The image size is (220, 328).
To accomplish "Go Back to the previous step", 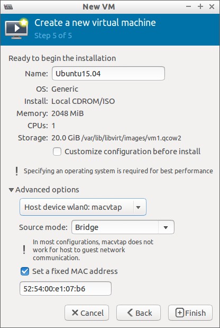I will click(x=139, y=313).
